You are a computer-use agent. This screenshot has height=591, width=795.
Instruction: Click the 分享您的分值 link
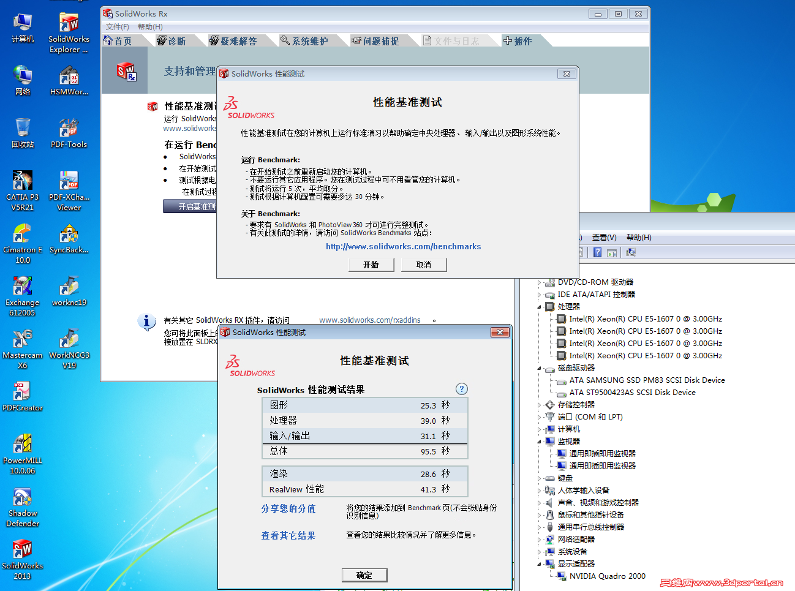pos(288,509)
